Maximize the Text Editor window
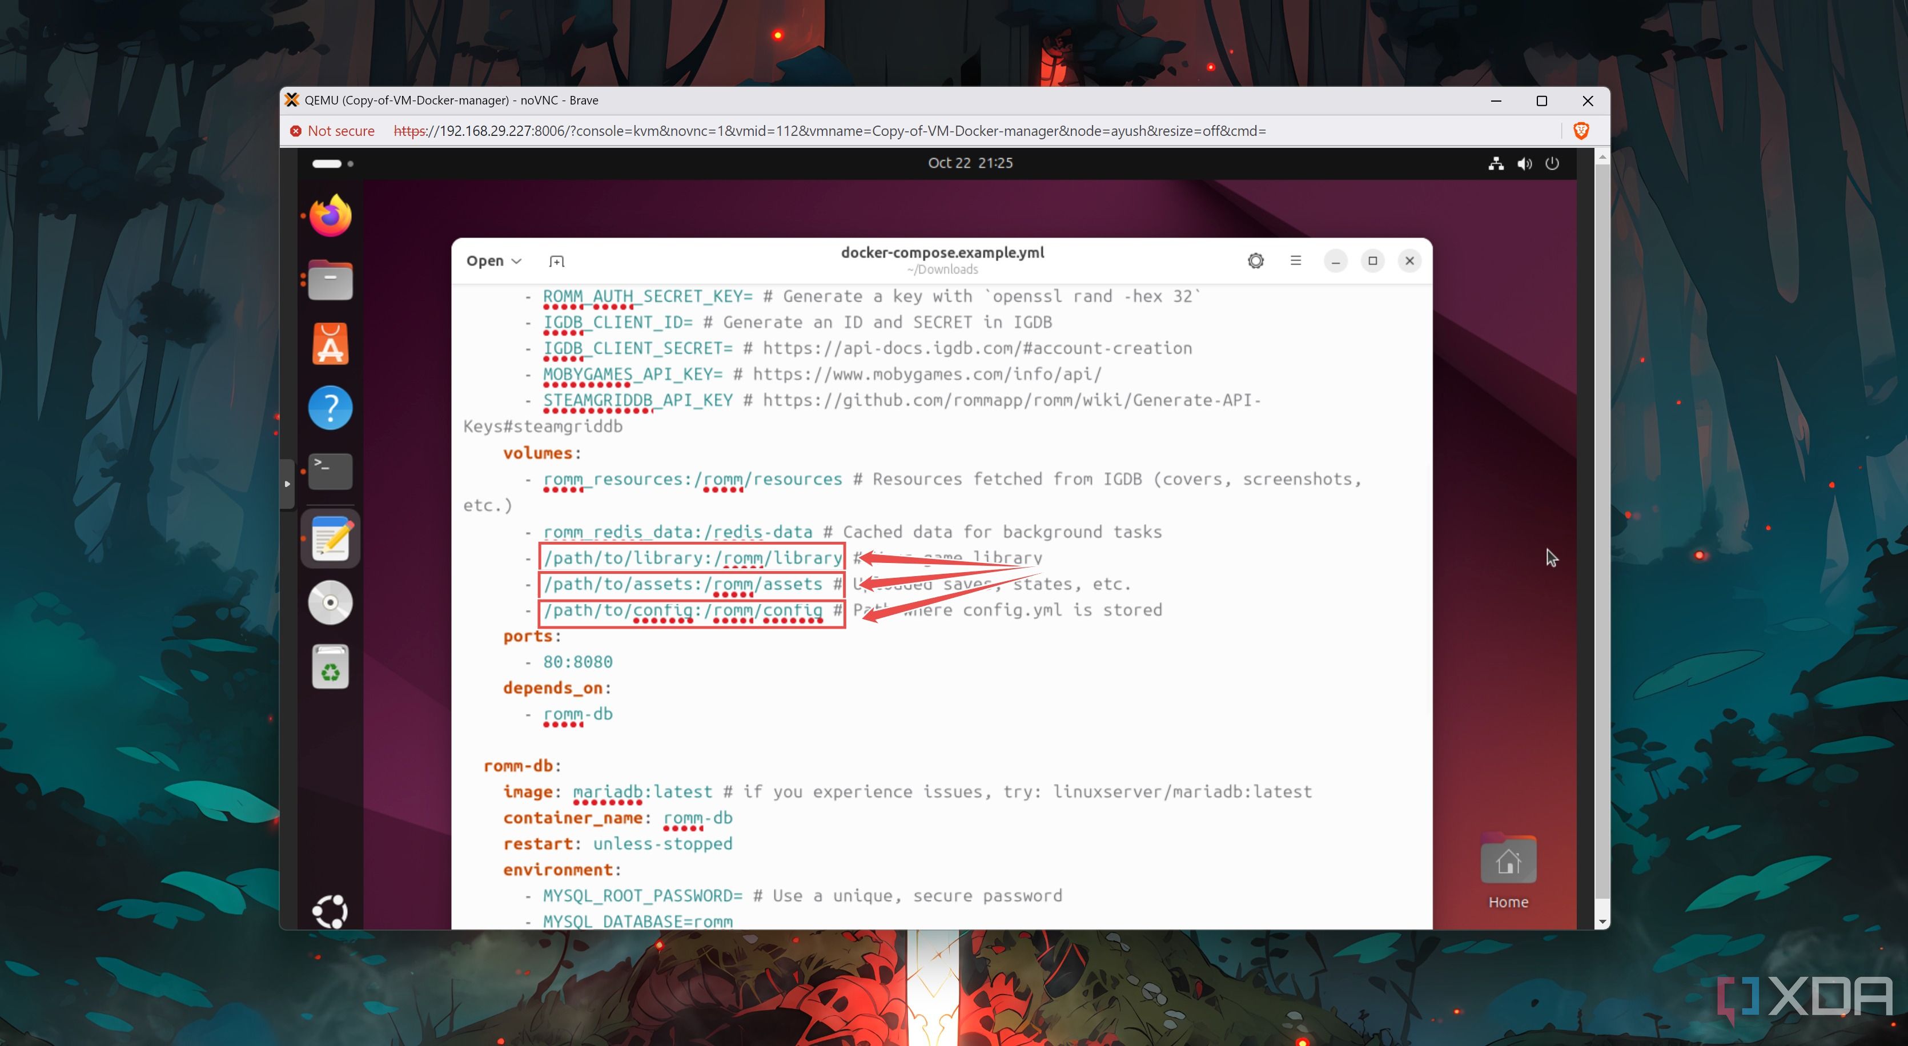The image size is (1908, 1046). click(1372, 260)
